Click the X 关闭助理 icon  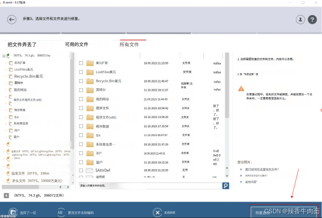pos(158,212)
